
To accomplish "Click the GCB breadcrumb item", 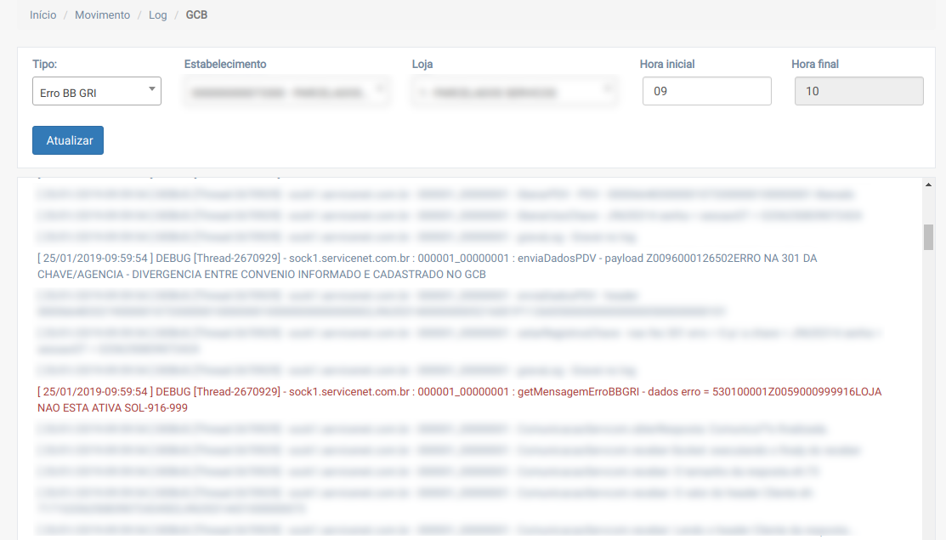I will (196, 15).
